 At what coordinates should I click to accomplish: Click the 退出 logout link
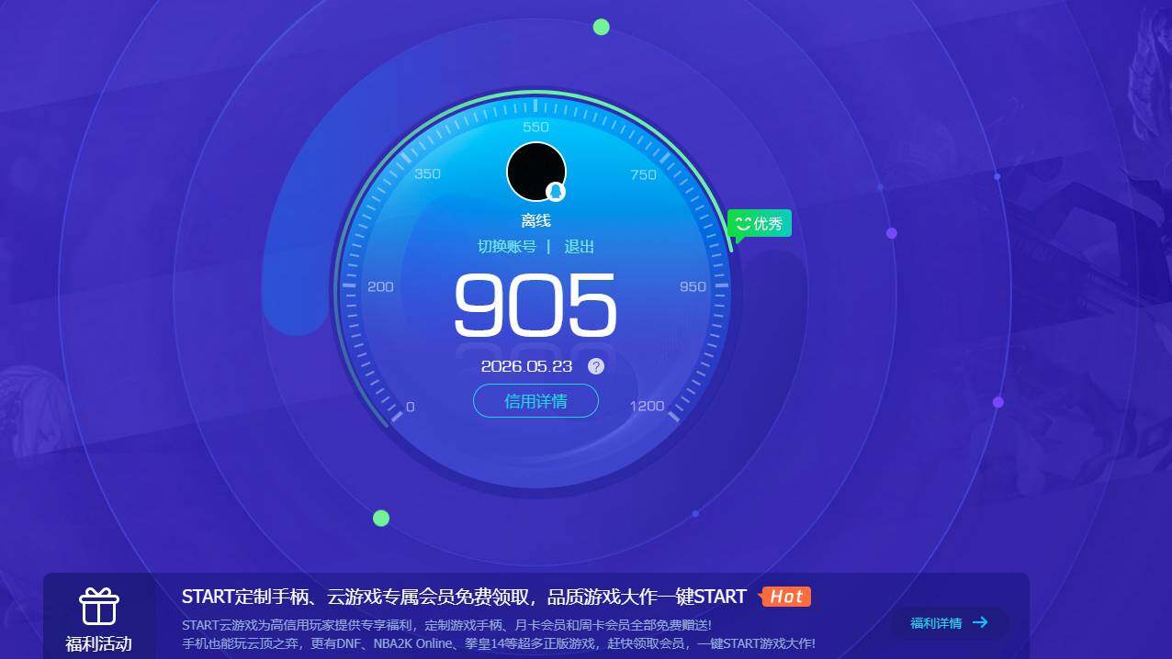[x=580, y=246]
